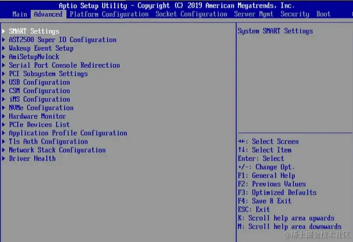Image resolution: width=353 pixels, height=242 pixels.
Task: Switch to the Security tab
Action: (x=295, y=14)
